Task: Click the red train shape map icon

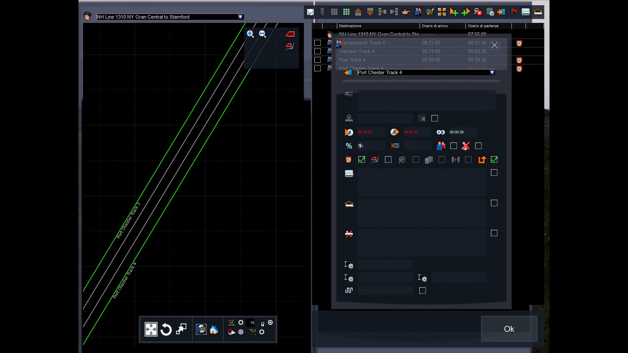Action: (290, 34)
